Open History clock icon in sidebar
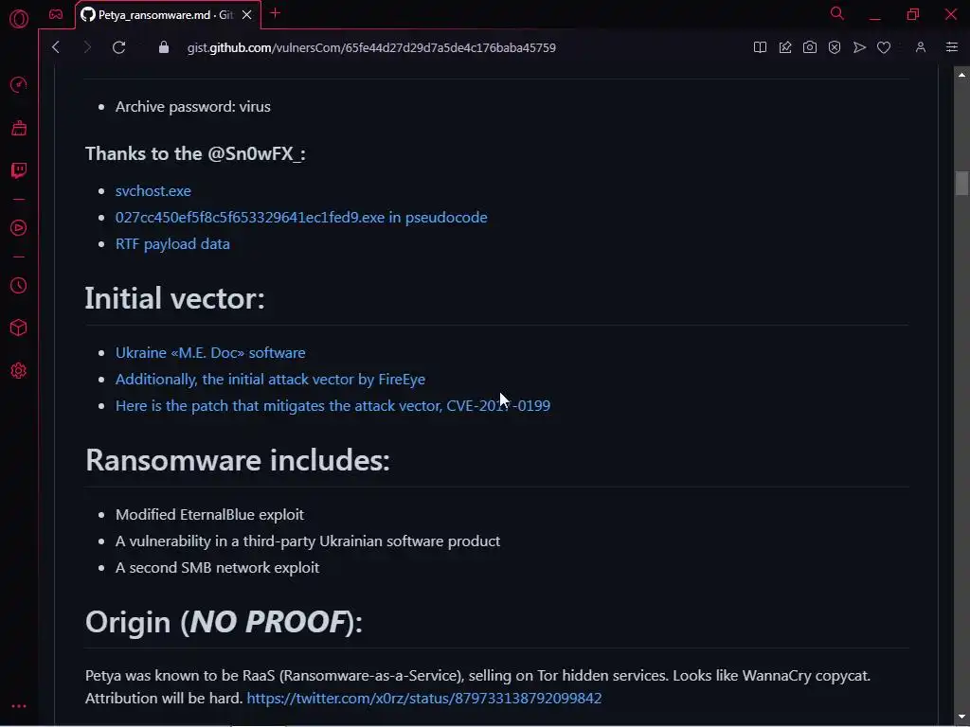The width and height of the screenshot is (970, 727). tap(19, 285)
